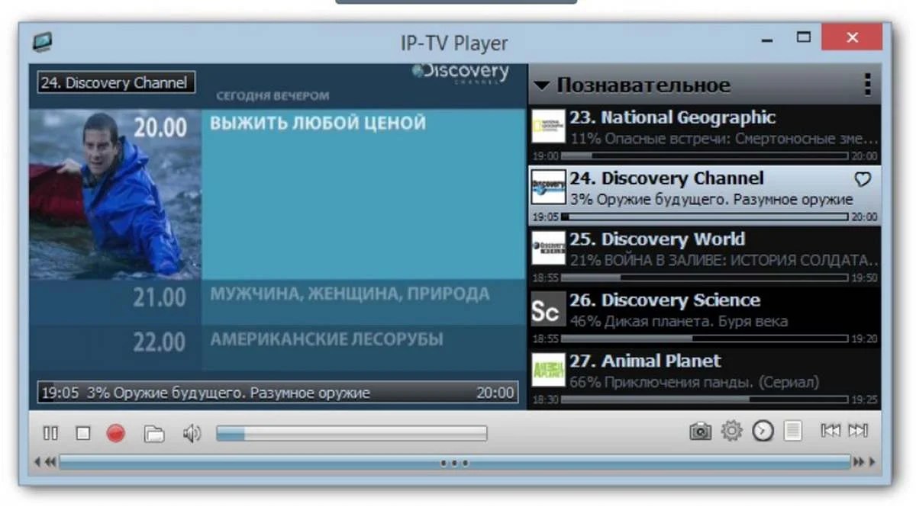The height and width of the screenshot is (507, 916).
Task: Stop playback with the stop button
Action: tap(83, 433)
